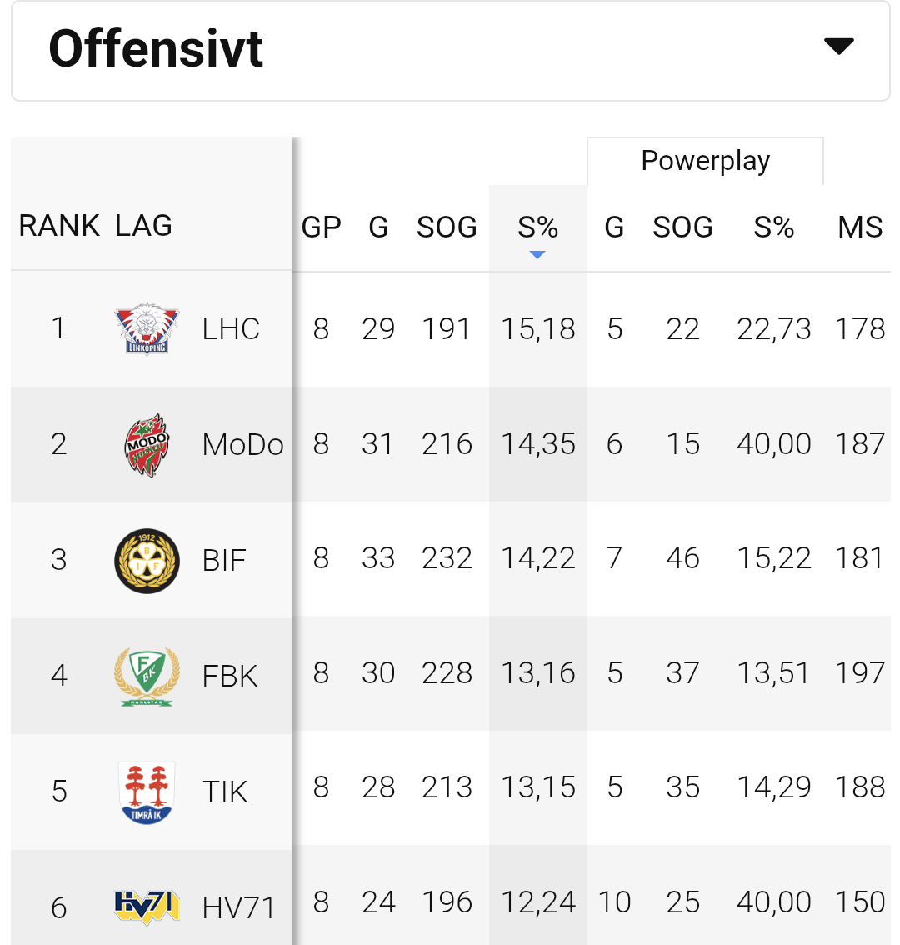This screenshot has width=900, height=945.
Task: Click the Timrå IK team logo
Action: 147,791
